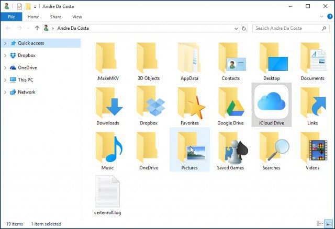Click the New folder quick access icon
The image size is (335, 229).
[x=28, y=7]
